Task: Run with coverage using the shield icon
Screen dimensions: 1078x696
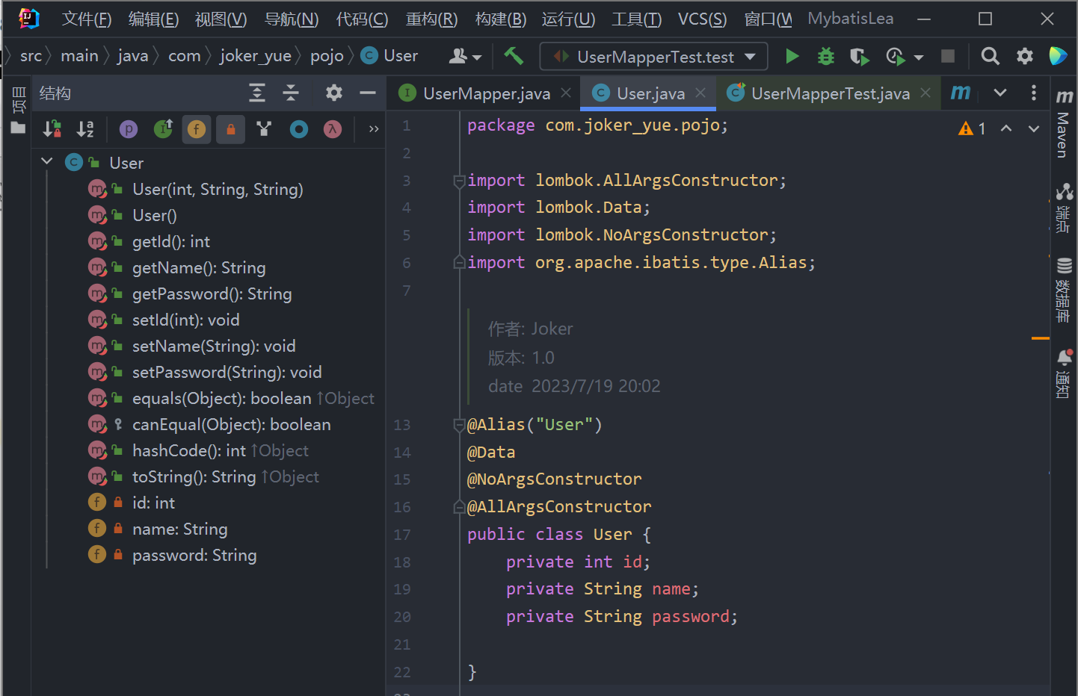Action: 859,56
